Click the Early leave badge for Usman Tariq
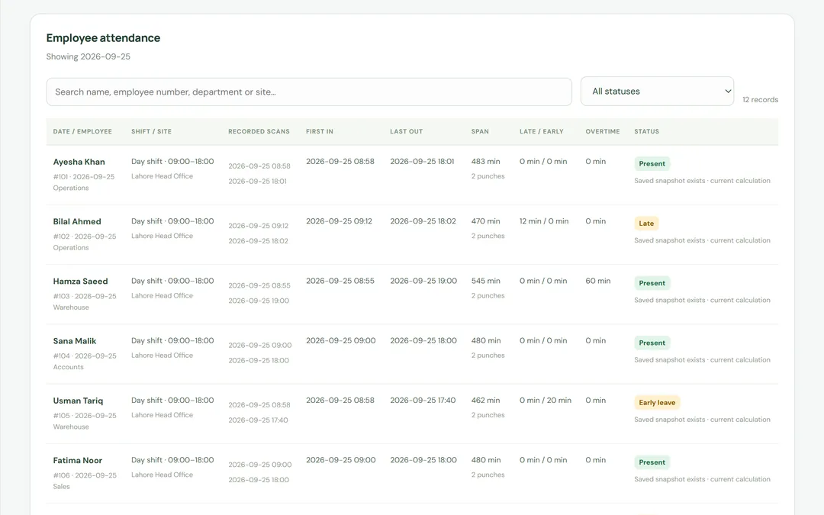Viewport: 824px width, 515px height. coord(657,403)
